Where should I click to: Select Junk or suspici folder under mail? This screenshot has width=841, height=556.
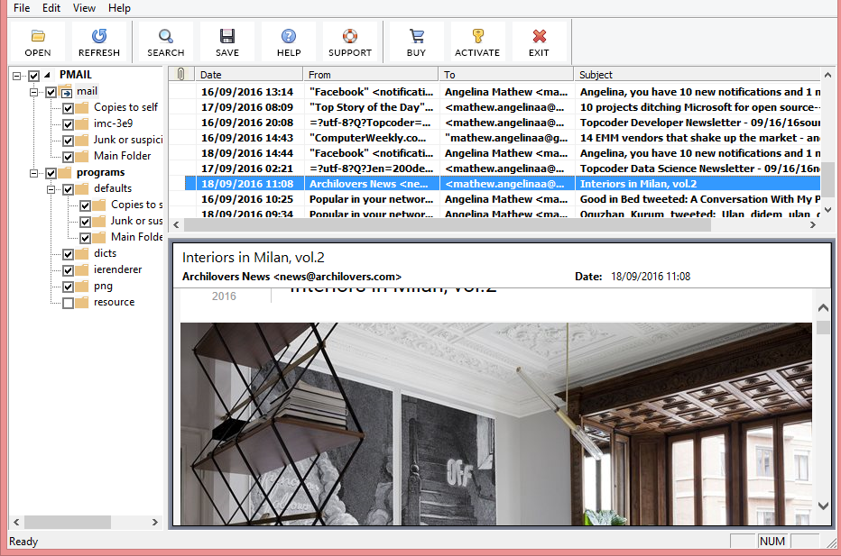pyautogui.click(x=127, y=140)
